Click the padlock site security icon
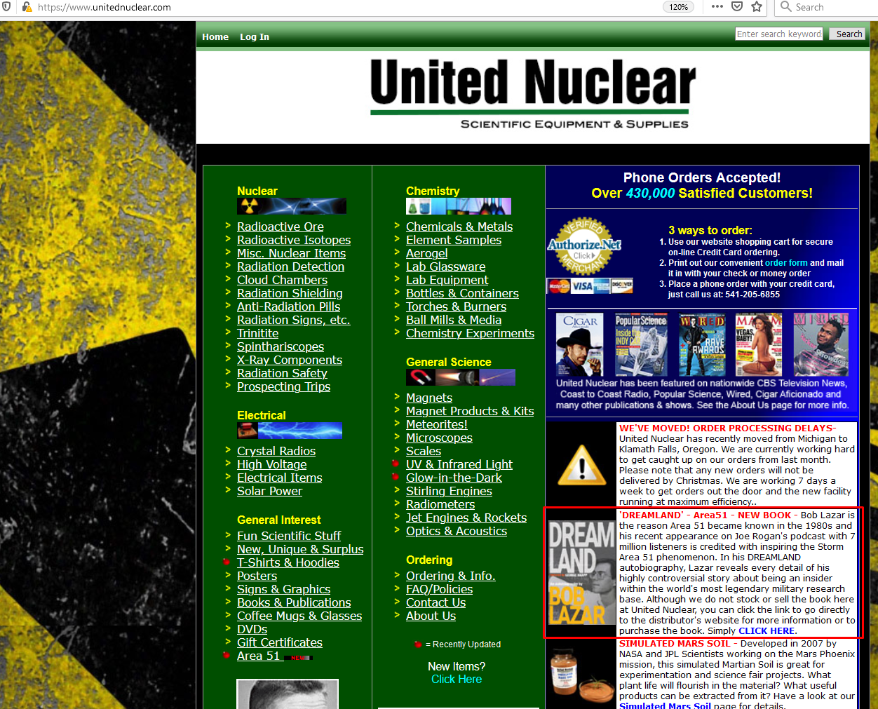 point(26,7)
